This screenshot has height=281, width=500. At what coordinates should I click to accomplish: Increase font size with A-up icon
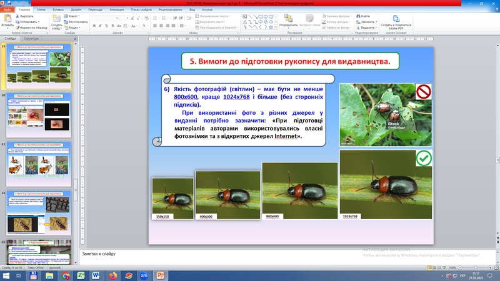click(132, 19)
